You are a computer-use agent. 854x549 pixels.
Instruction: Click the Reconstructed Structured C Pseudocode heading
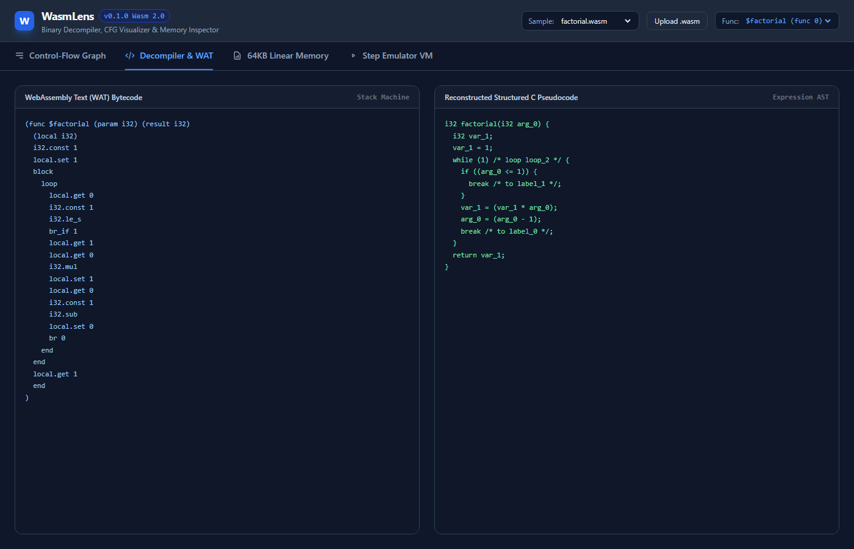[511, 98]
